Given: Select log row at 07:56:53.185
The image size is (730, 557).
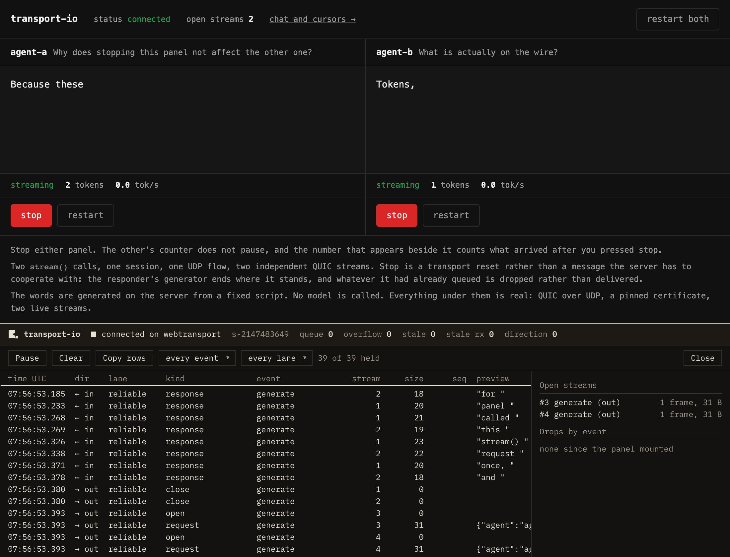Looking at the screenshot, I should click(265, 394).
